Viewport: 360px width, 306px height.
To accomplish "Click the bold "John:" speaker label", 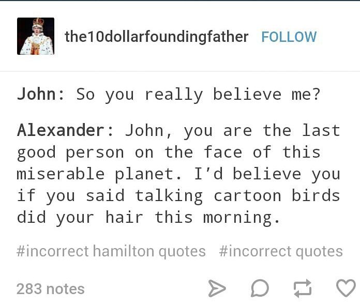I will point(41,95).
